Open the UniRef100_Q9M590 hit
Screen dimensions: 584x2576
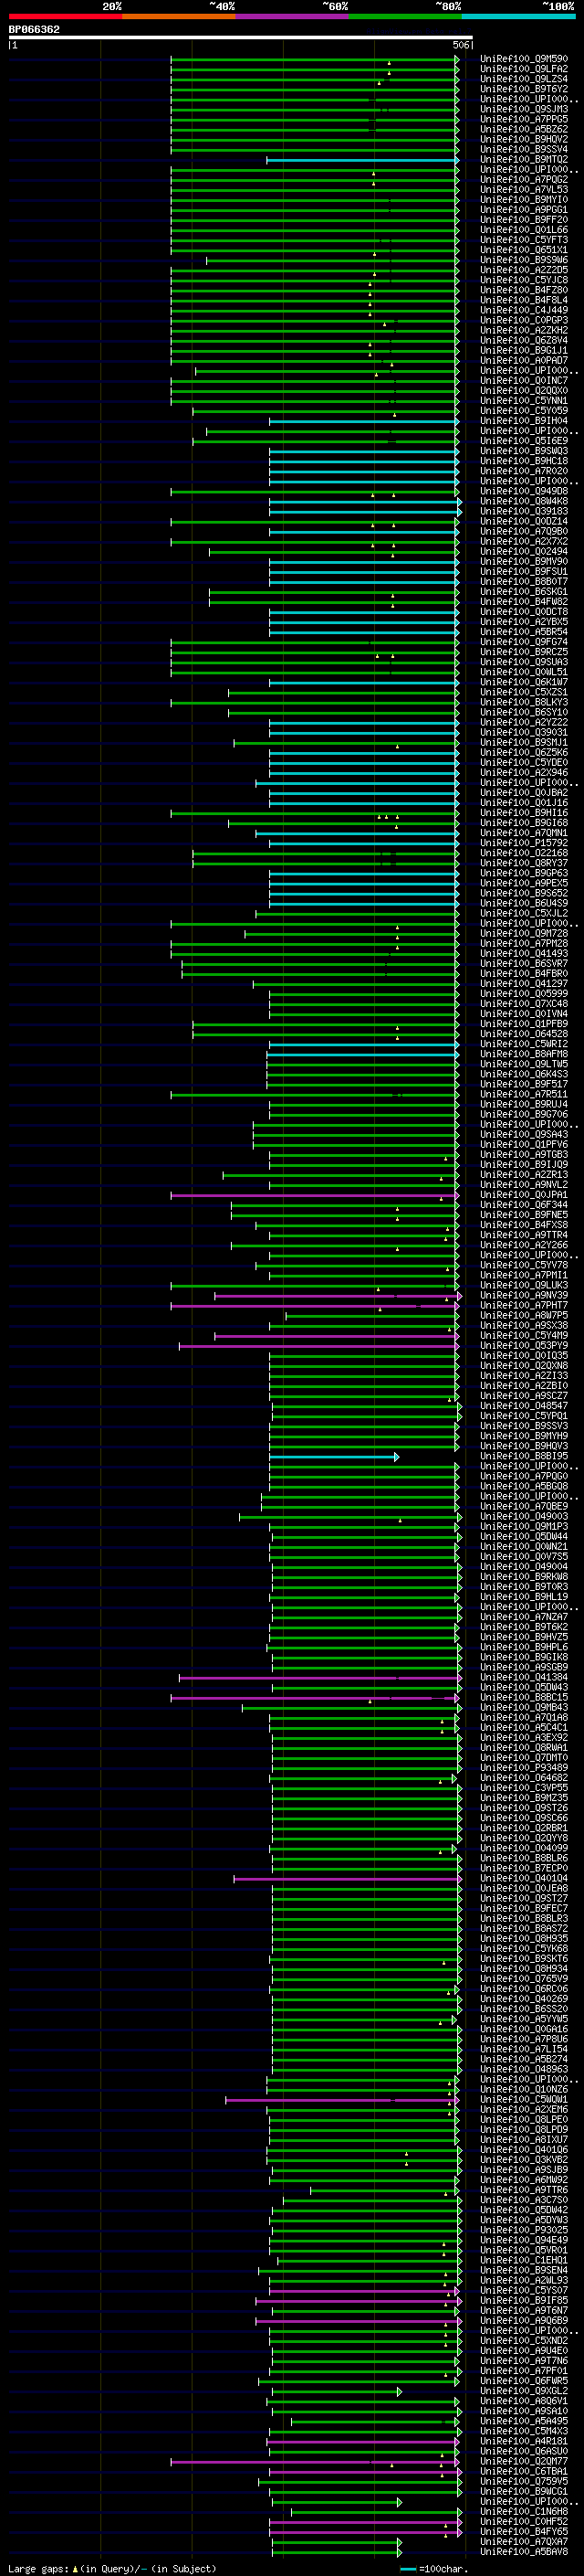pyautogui.click(x=524, y=59)
